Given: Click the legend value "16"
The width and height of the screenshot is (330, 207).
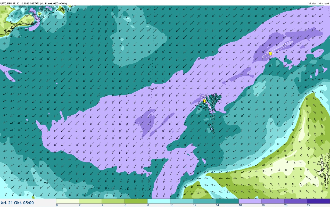Looking at the screenshot, I should (240, 205).
